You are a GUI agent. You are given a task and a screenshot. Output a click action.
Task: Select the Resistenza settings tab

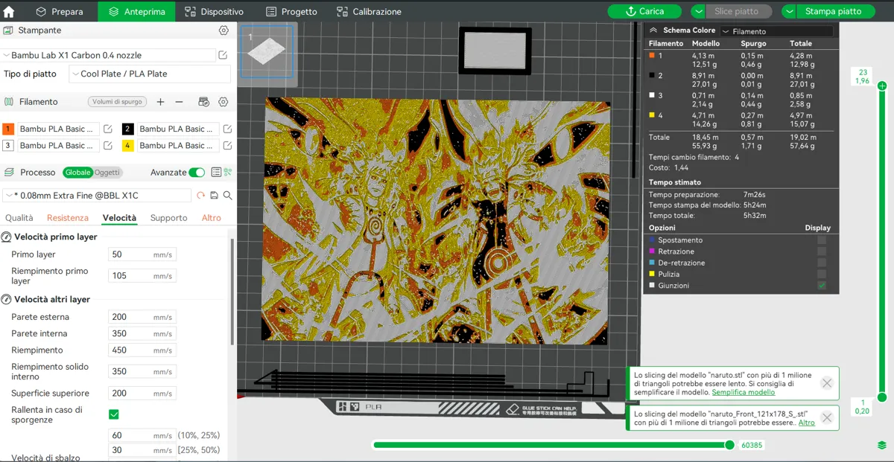coord(68,218)
